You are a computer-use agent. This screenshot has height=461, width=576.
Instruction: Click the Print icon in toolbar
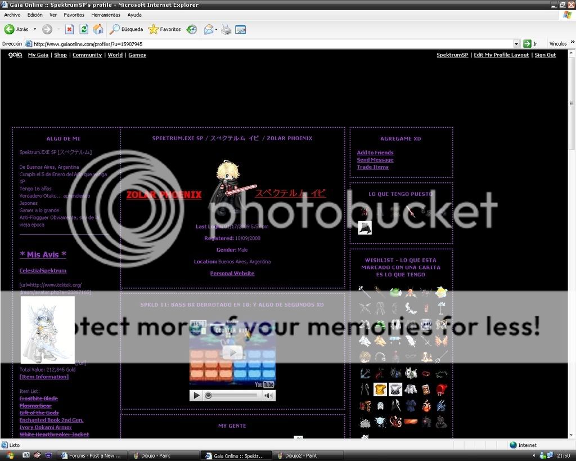(x=226, y=29)
